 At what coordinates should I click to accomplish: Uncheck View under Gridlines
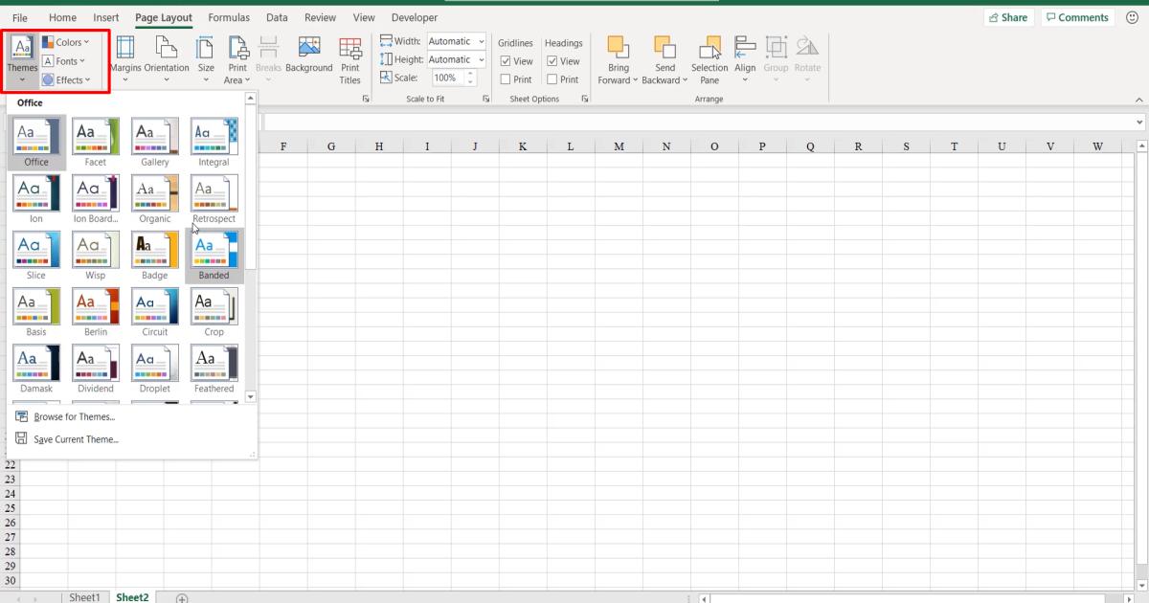tap(506, 60)
